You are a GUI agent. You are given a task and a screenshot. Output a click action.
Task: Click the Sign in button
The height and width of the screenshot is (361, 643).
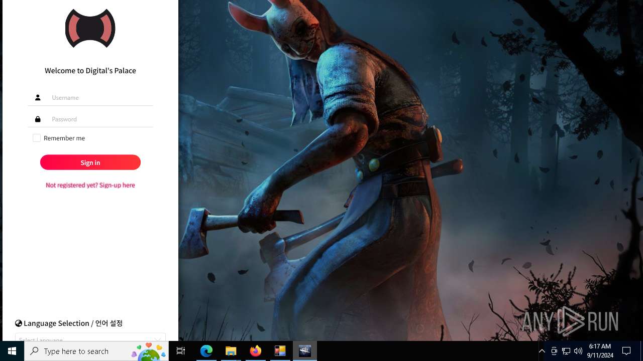(x=90, y=162)
